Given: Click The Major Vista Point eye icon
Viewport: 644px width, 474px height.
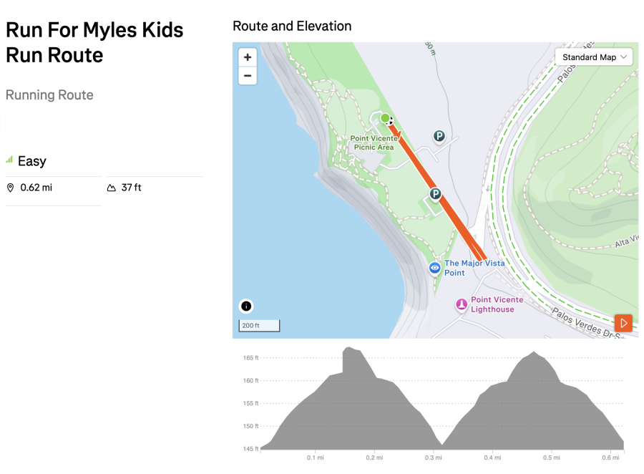Looking at the screenshot, I should [434, 268].
